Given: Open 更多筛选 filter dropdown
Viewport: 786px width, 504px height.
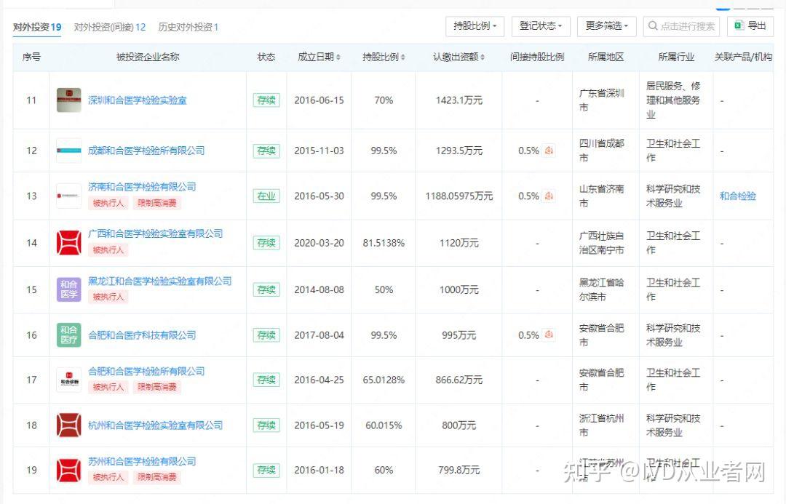Looking at the screenshot, I should [606, 26].
